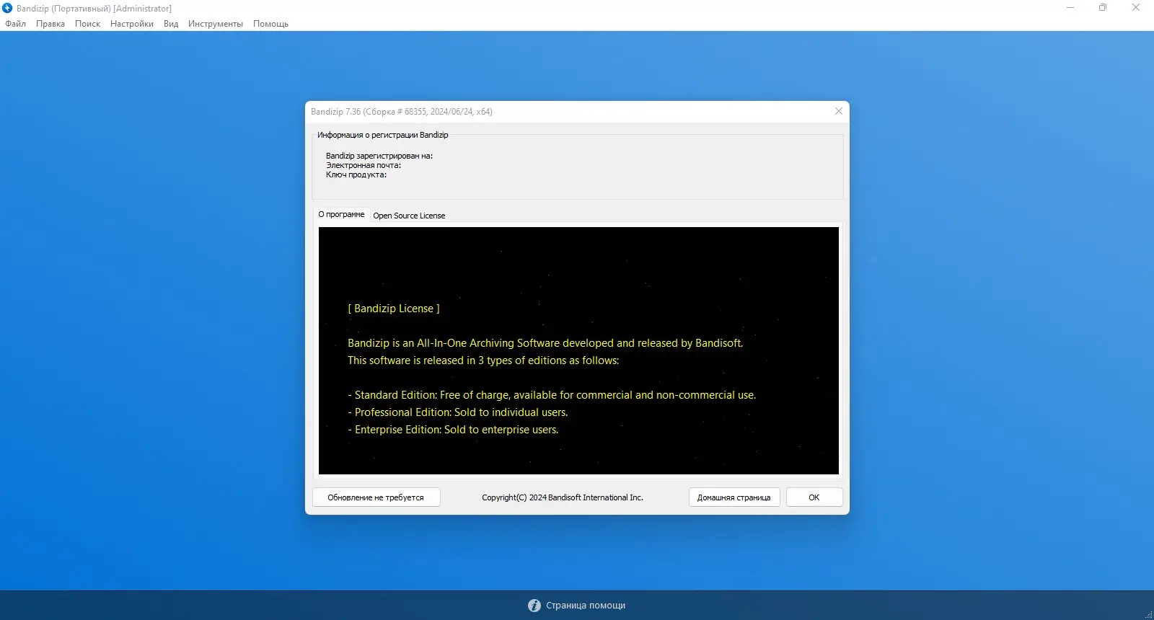The width and height of the screenshot is (1154, 620).
Task: Open the Вид menu
Action: 171,24
